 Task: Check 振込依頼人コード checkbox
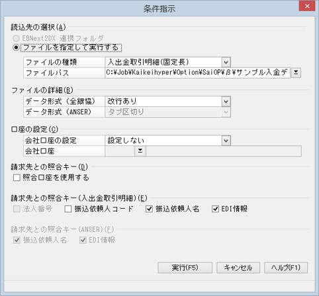click(x=68, y=209)
